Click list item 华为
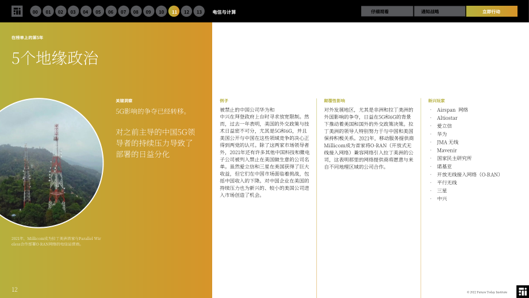Screen dimensions: 529x298 tap(442, 134)
